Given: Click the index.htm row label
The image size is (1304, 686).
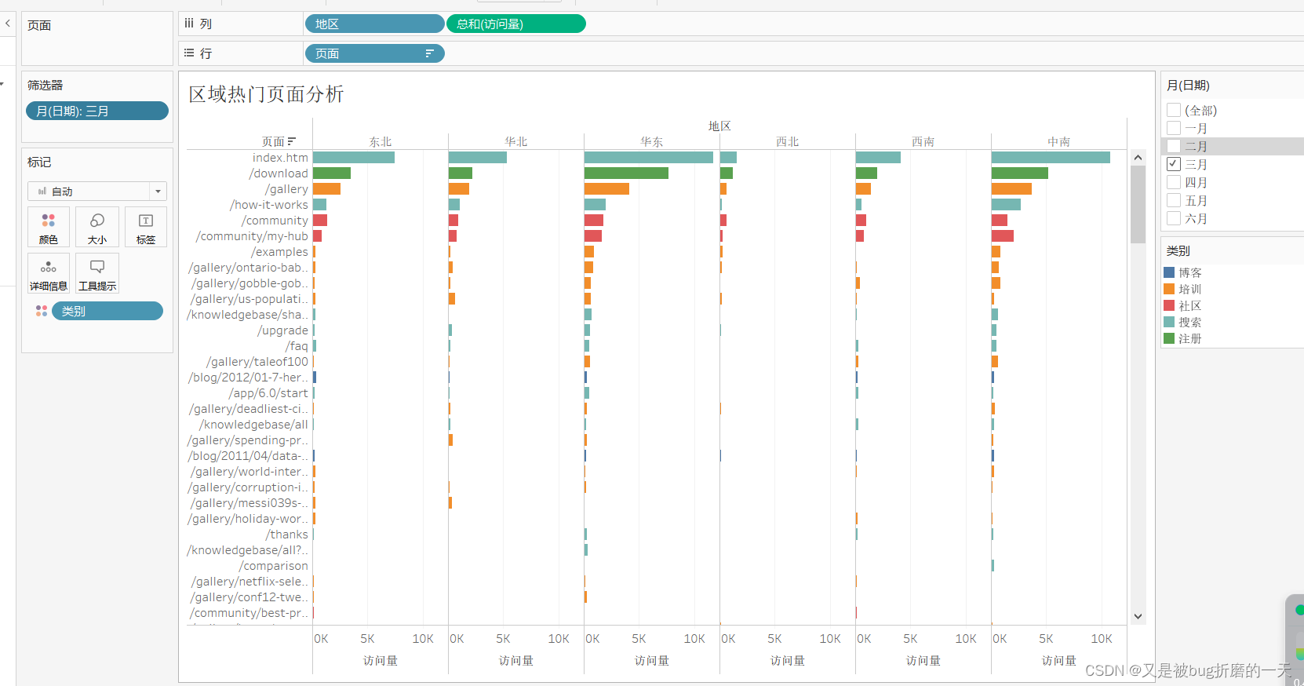Looking at the screenshot, I should coord(280,158).
